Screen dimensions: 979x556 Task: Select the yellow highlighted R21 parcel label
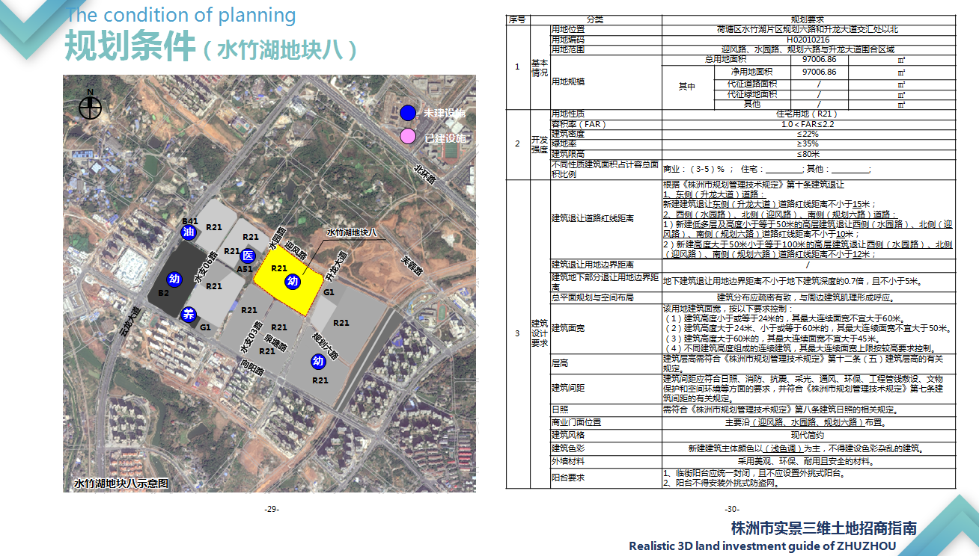279,268
